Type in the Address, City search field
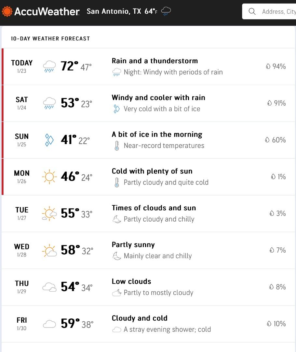Screen dimensions: 296x352 [x=278, y=12]
